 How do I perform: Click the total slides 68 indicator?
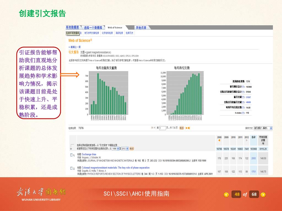254,194
